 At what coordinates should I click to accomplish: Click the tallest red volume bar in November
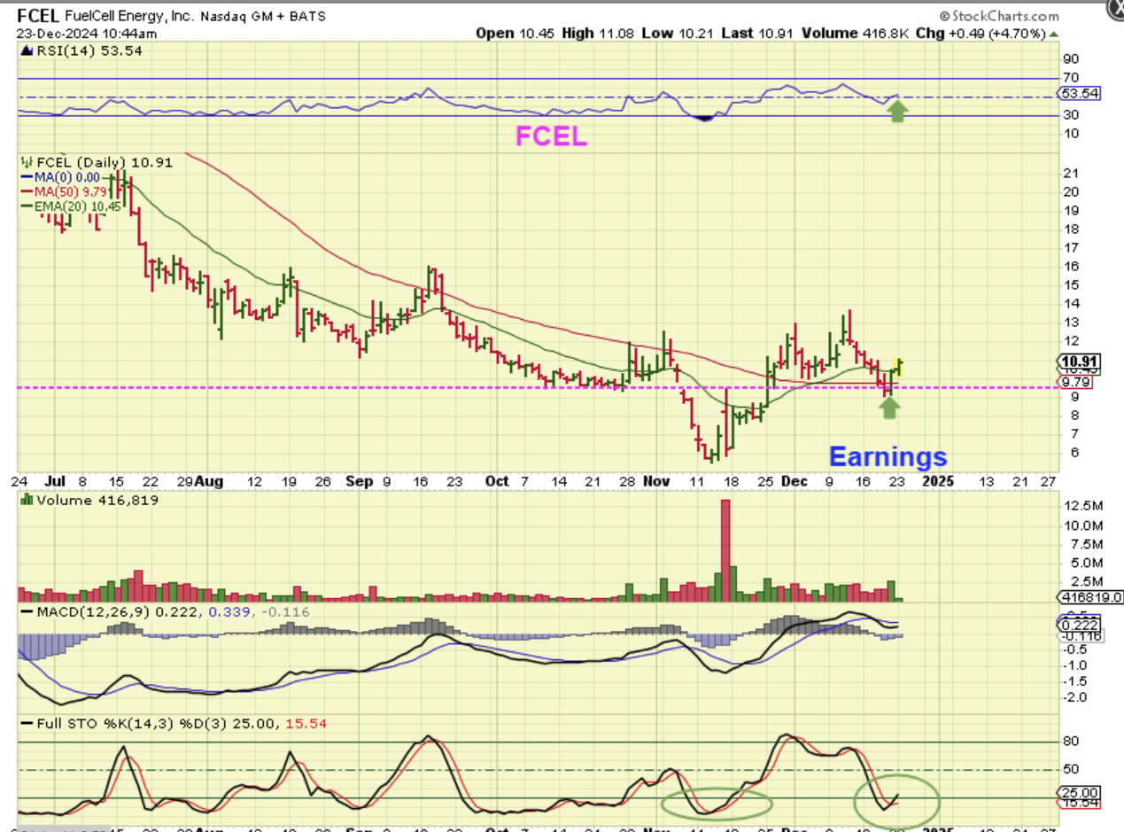[x=725, y=550]
